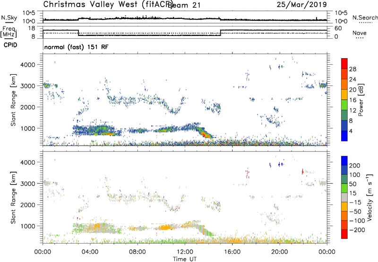Click the blue bottom of the Power colorbar
The image size is (378, 262).
[x=344, y=136]
